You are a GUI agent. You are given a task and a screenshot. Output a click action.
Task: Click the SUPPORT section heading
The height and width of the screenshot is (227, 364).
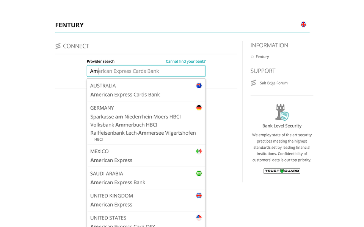tap(263, 71)
